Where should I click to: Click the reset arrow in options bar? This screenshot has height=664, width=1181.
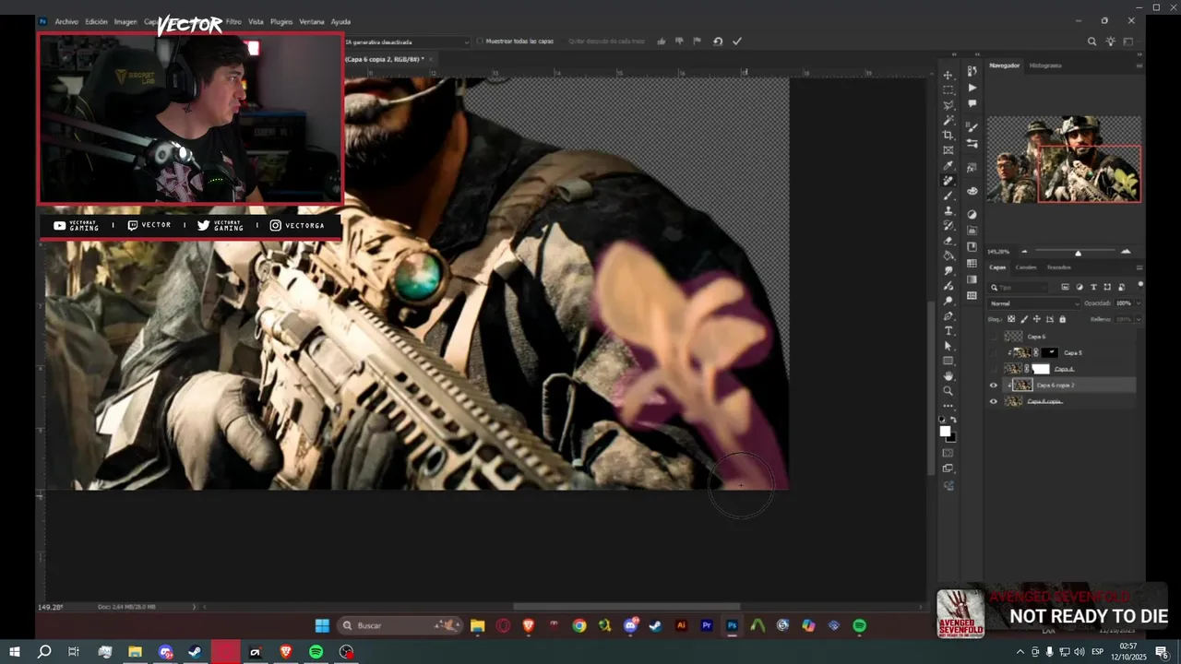(x=718, y=41)
